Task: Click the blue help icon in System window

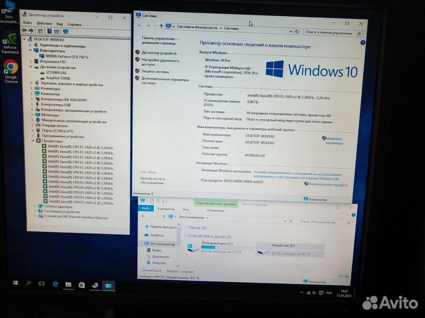Action: pyautogui.click(x=362, y=42)
